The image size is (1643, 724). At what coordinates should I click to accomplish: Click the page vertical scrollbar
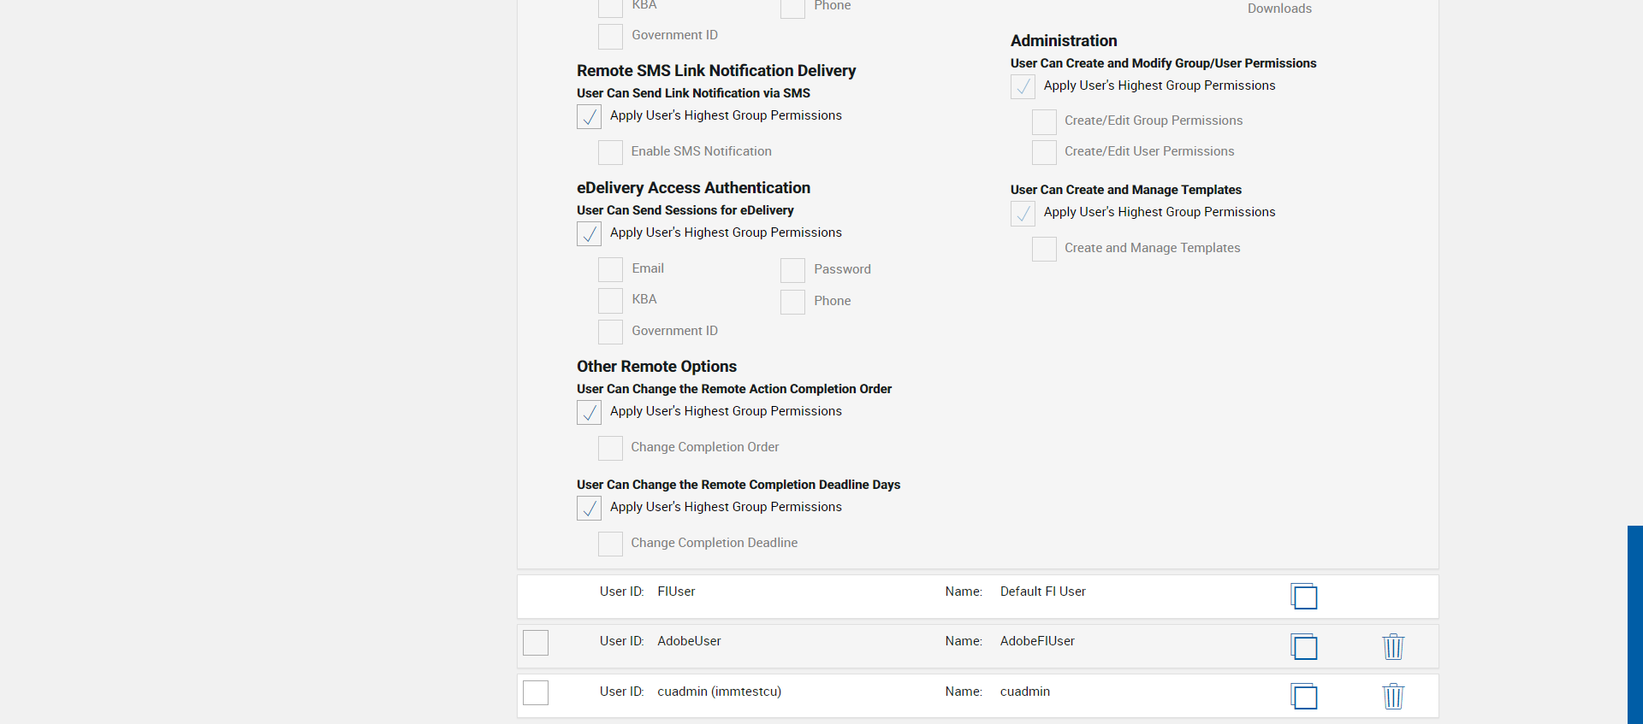pyautogui.click(x=1634, y=624)
